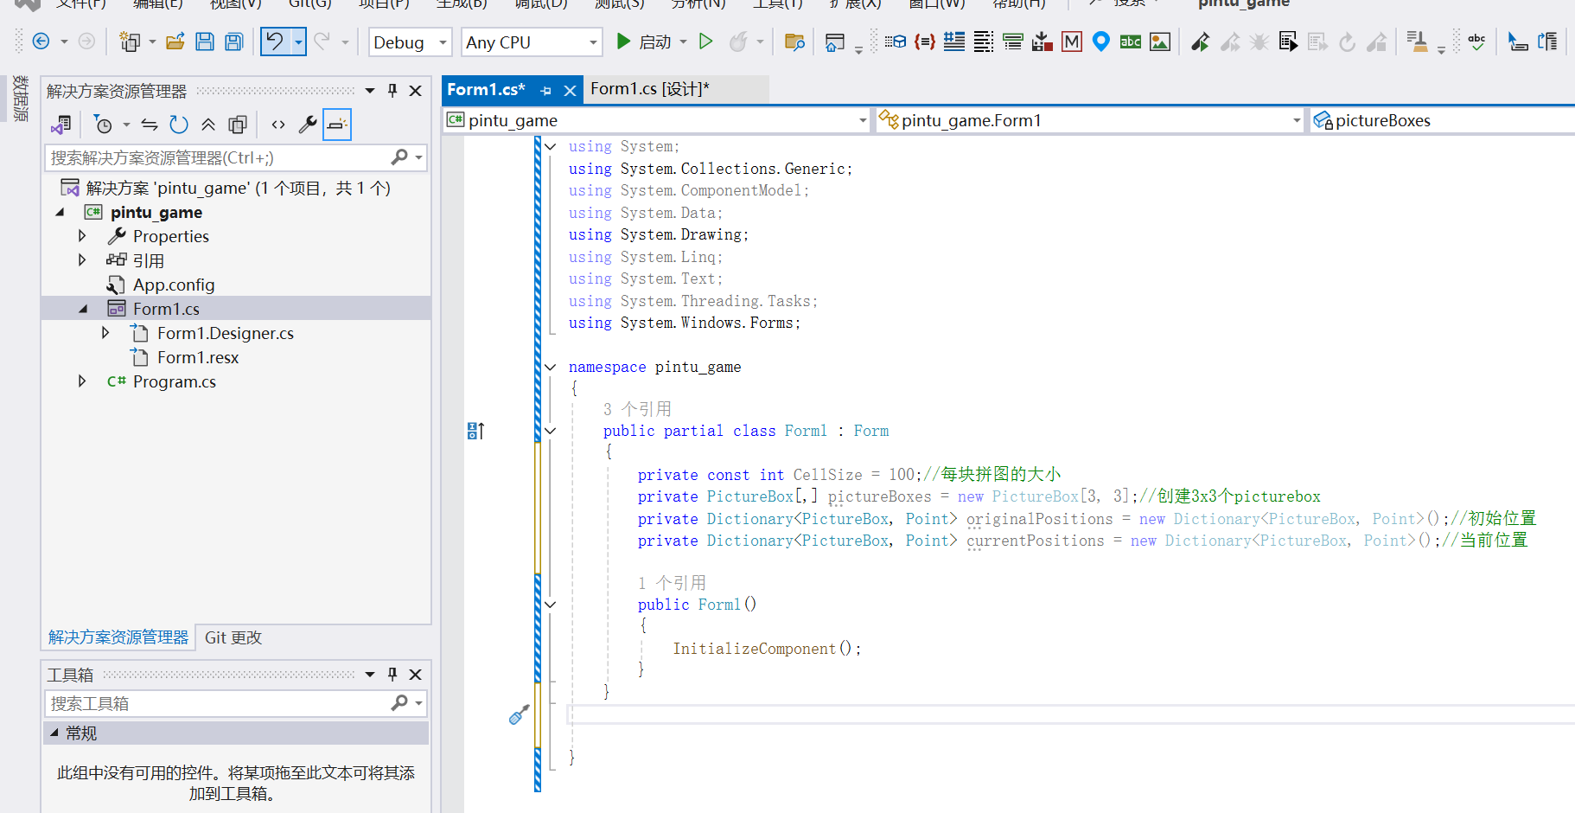Select the Form1.cs* editor tab

coord(487,89)
